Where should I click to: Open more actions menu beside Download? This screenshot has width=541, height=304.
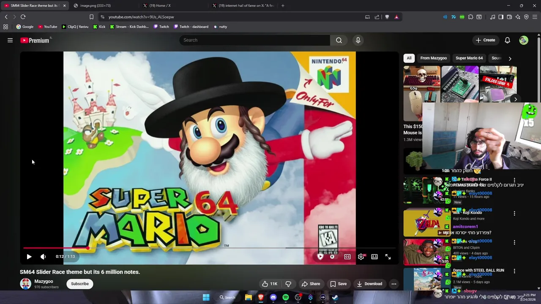[394, 284]
